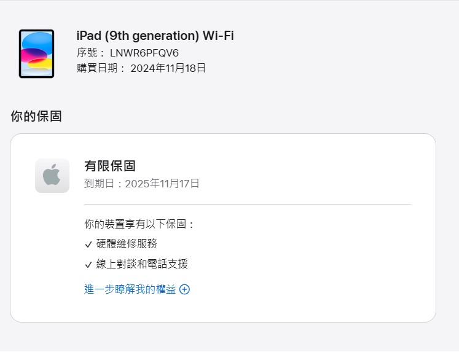
Task: Click the plus circle icon beside 進一步瞭解我的權益
Action: [x=184, y=289]
